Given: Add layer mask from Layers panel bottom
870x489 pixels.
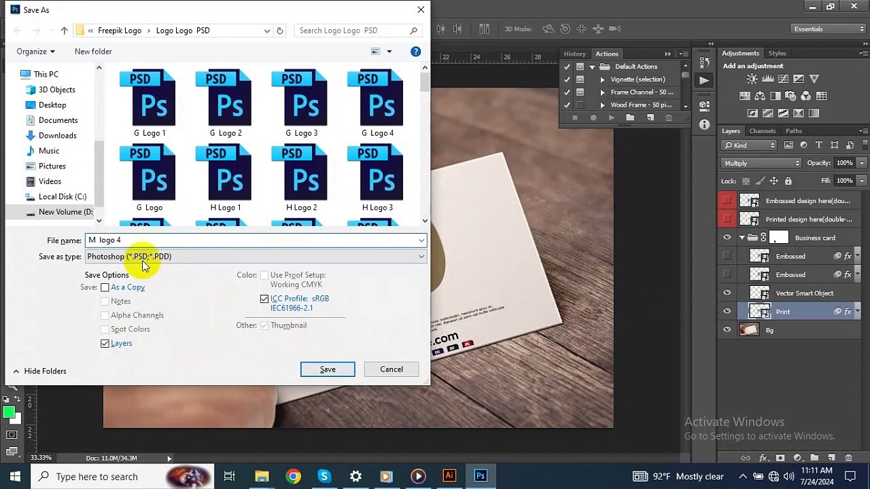Looking at the screenshot, I should [x=780, y=458].
